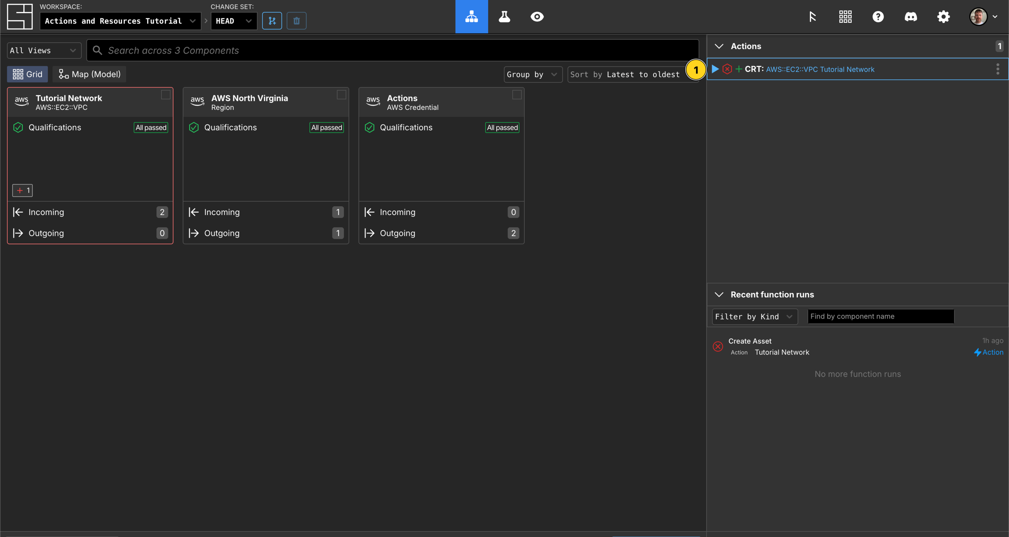The height and width of the screenshot is (537, 1009).
Task: Click AWS North Virginia Outgoing count 1
Action: (x=338, y=233)
